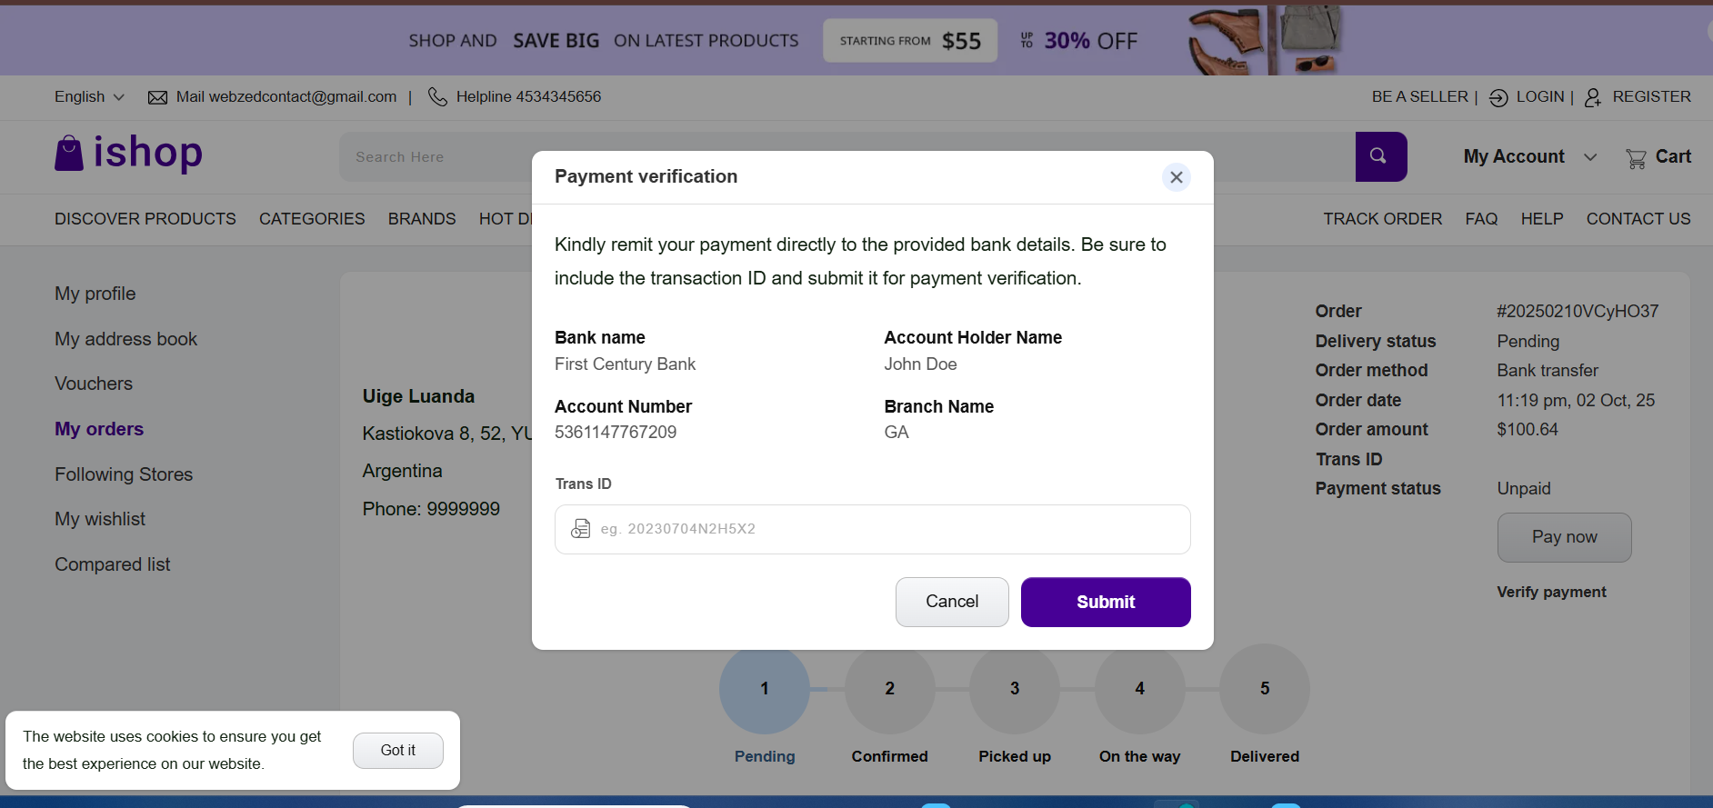Click the Trans ID field document icon
Viewport: 1713px width, 808px height.
click(x=580, y=529)
